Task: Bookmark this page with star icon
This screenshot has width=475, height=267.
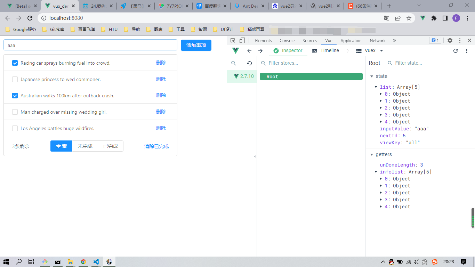Action: coord(409,18)
